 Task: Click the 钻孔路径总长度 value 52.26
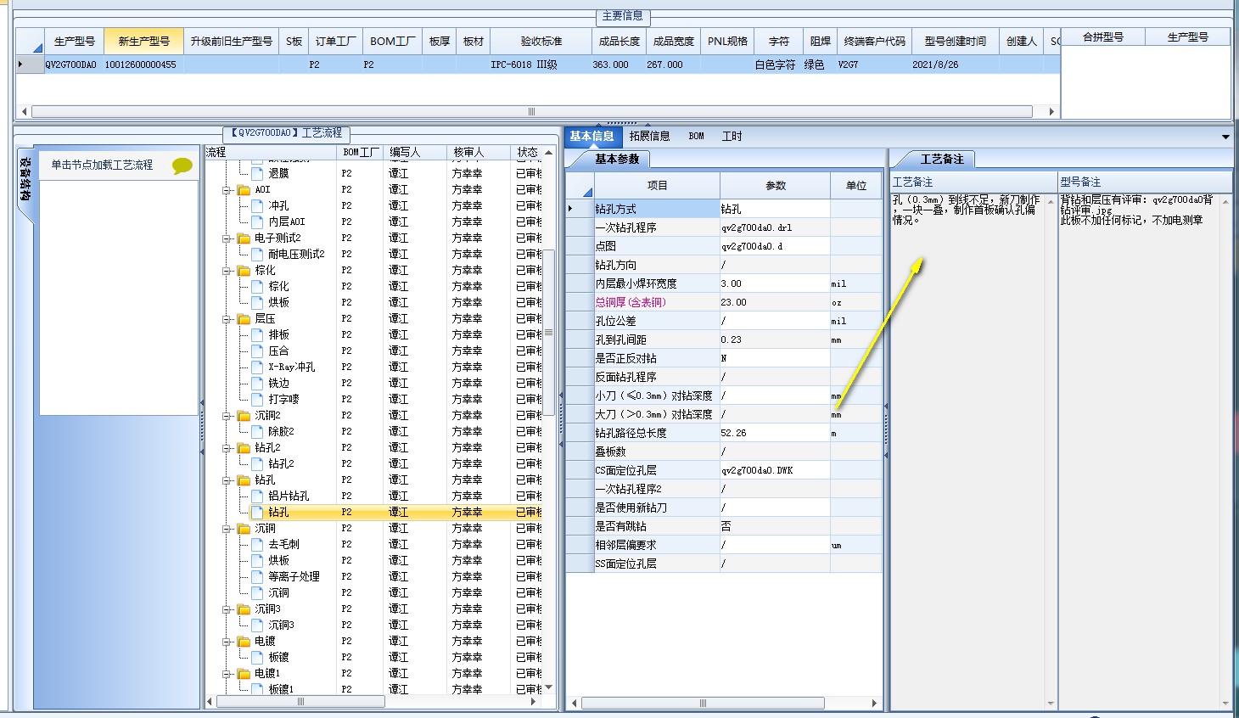(775, 433)
